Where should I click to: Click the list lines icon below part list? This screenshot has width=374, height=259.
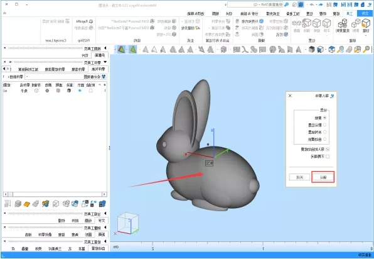pyautogui.click(x=8, y=204)
